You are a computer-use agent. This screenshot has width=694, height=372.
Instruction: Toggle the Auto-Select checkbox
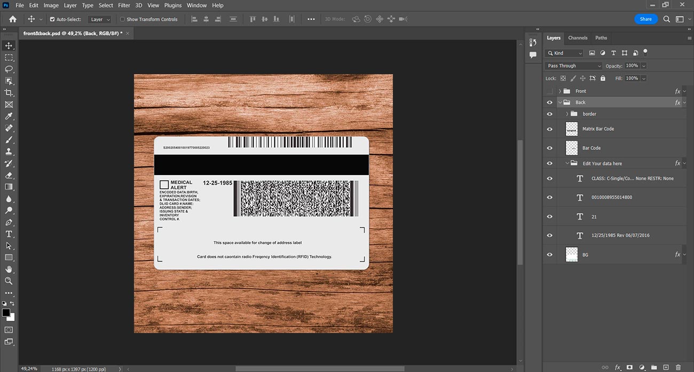click(x=52, y=19)
